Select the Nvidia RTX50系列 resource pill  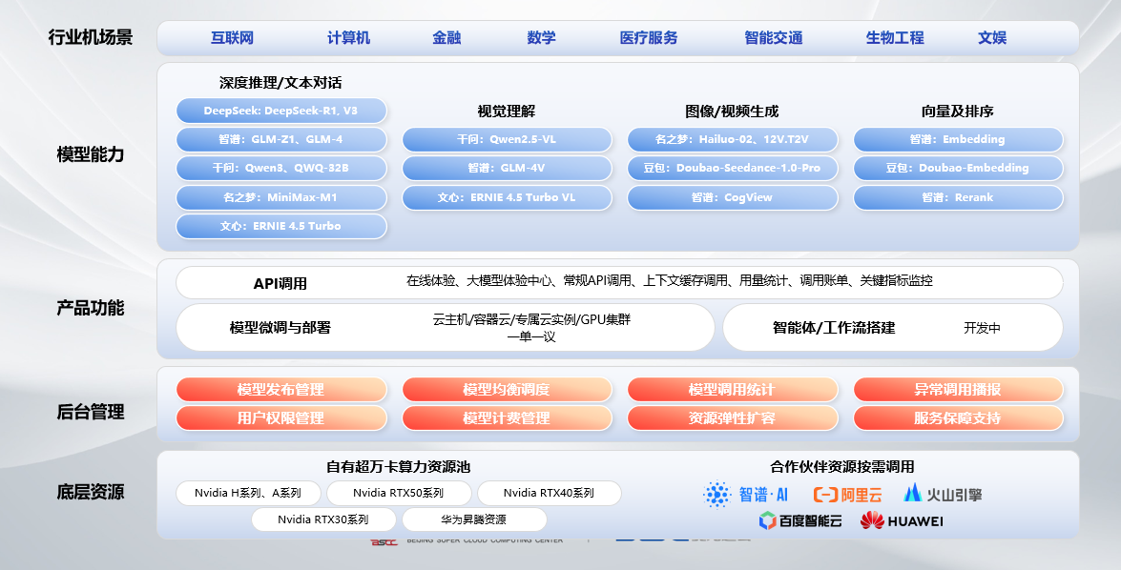(400, 494)
